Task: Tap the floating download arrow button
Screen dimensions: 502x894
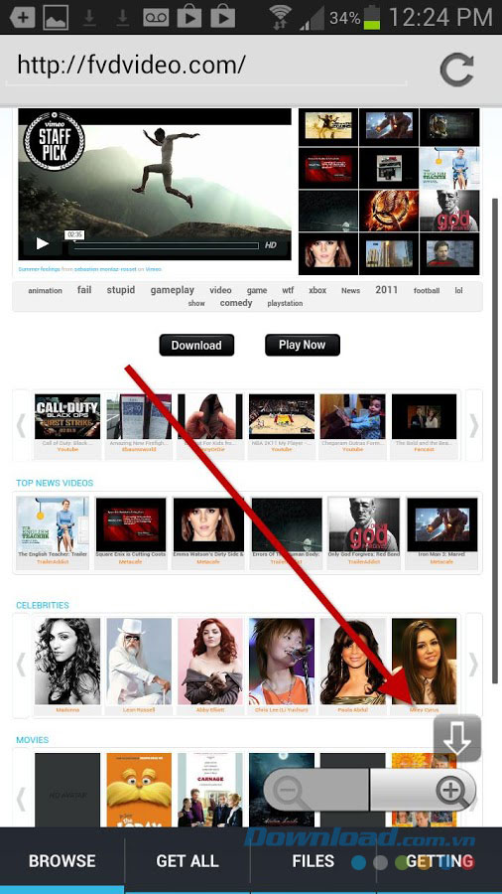Action: pos(457,738)
